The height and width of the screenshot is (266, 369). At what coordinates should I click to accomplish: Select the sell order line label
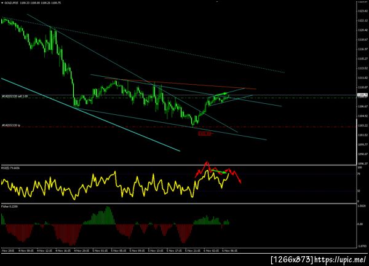(15, 96)
